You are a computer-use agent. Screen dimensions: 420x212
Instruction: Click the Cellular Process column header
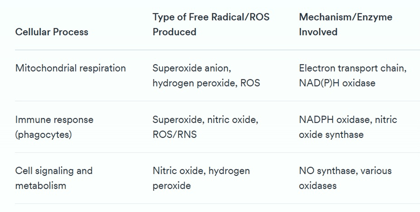52,32
